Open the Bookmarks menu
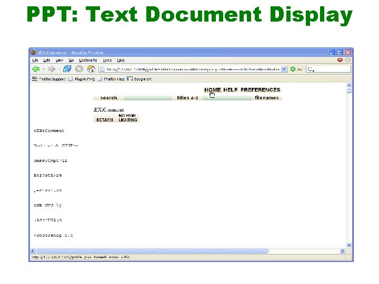 click(x=88, y=60)
